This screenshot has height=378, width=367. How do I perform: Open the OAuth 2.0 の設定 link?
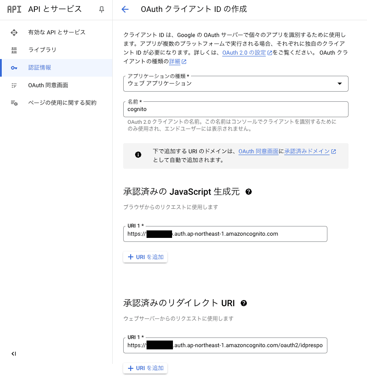(x=244, y=53)
